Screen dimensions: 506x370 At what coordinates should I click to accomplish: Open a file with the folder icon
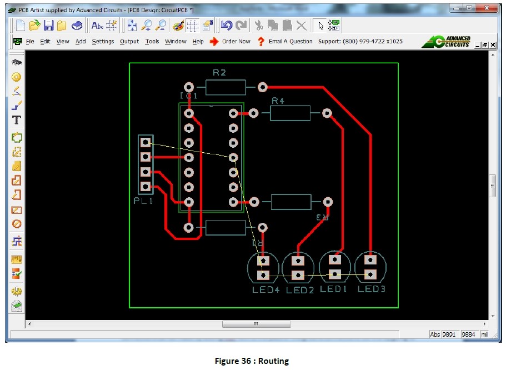click(x=34, y=25)
